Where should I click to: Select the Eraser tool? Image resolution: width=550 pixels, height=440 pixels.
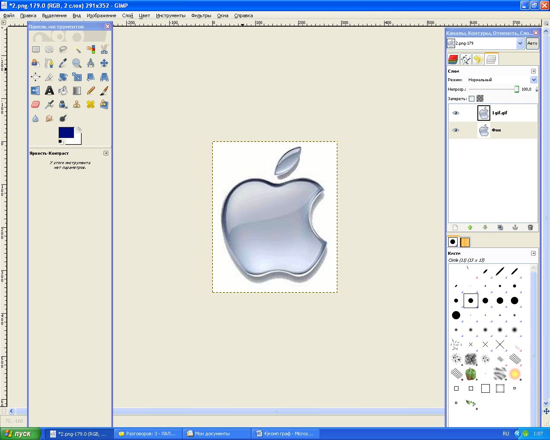[36, 104]
